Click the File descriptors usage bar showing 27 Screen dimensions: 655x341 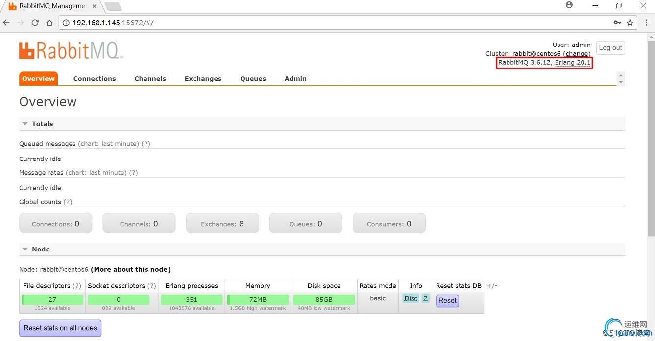tap(52, 299)
